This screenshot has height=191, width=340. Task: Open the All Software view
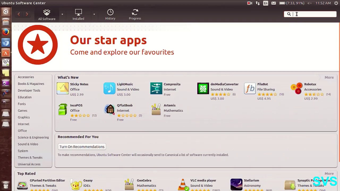point(47,15)
